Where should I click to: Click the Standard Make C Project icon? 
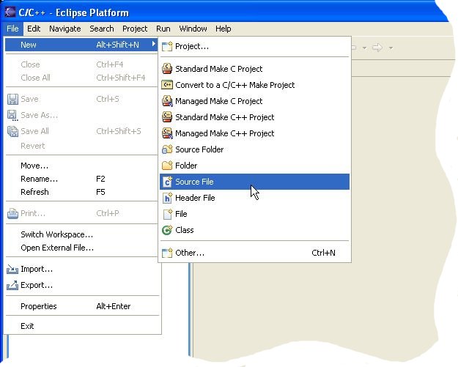(x=167, y=69)
